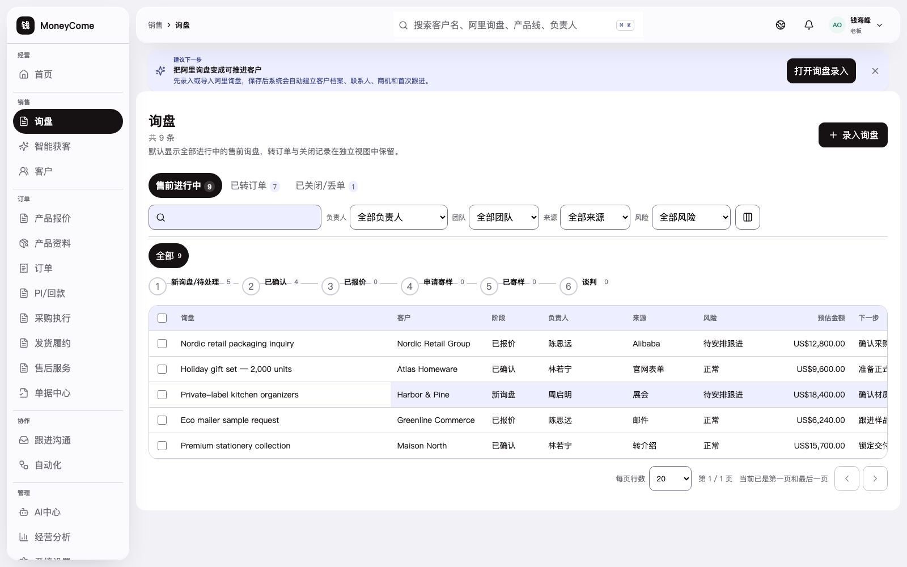This screenshot has width=907, height=567.
Task: Select 全部 9 stage filter
Action: pyautogui.click(x=168, y=256)
